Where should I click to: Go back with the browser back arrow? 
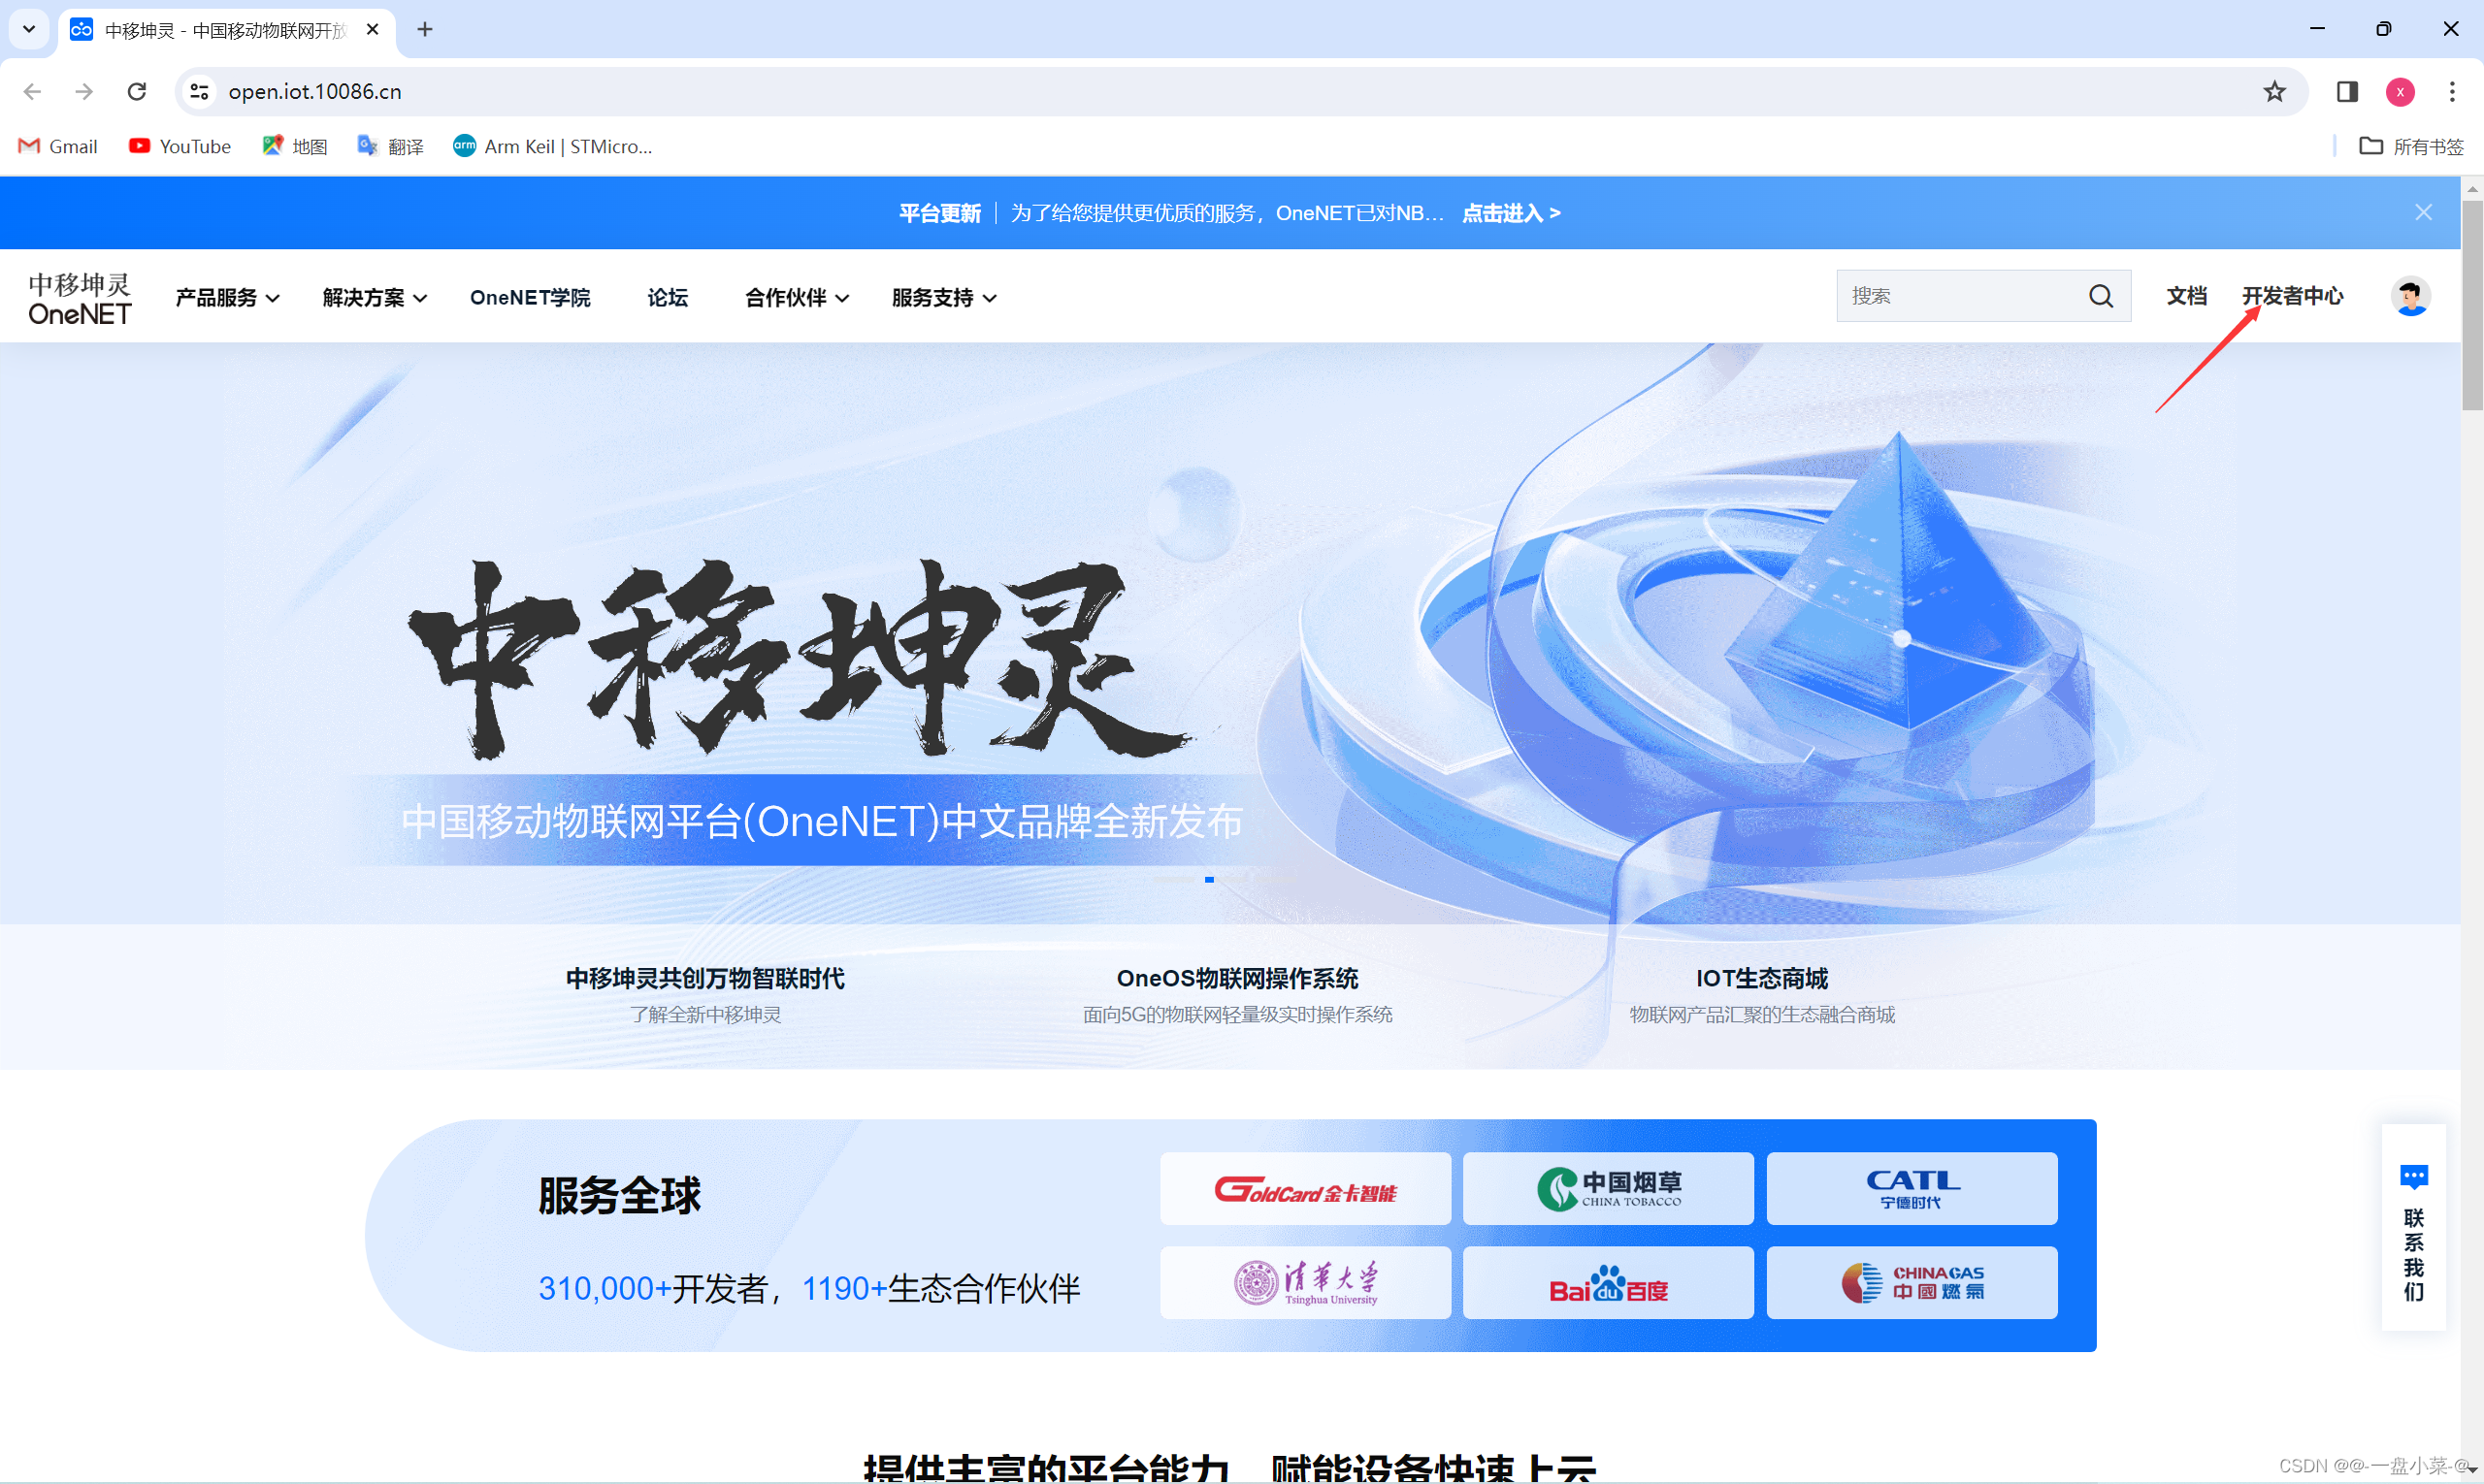(x=32, y=91)
